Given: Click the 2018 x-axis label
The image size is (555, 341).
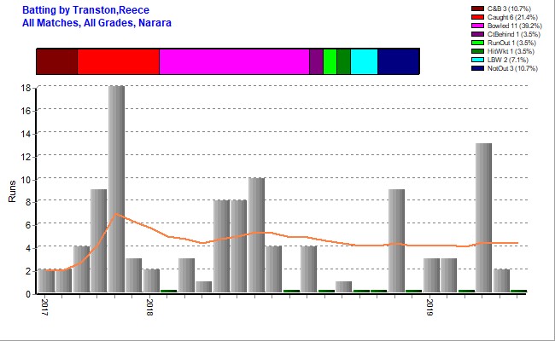Looking at the screenshot, I should click(x=149, y=307).
